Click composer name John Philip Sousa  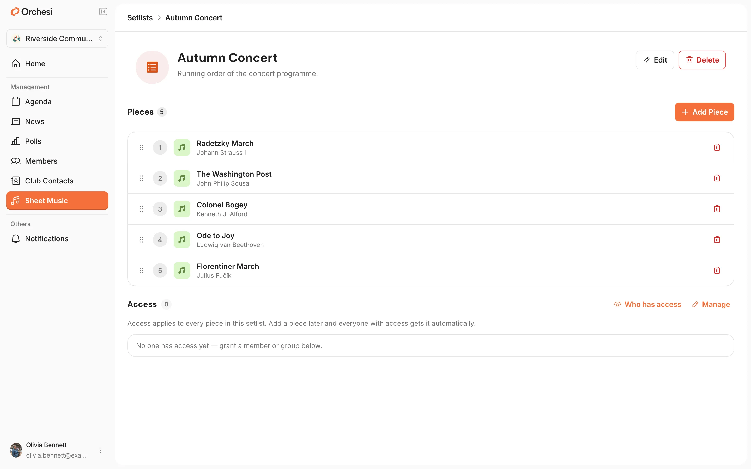tap(223, 183)
